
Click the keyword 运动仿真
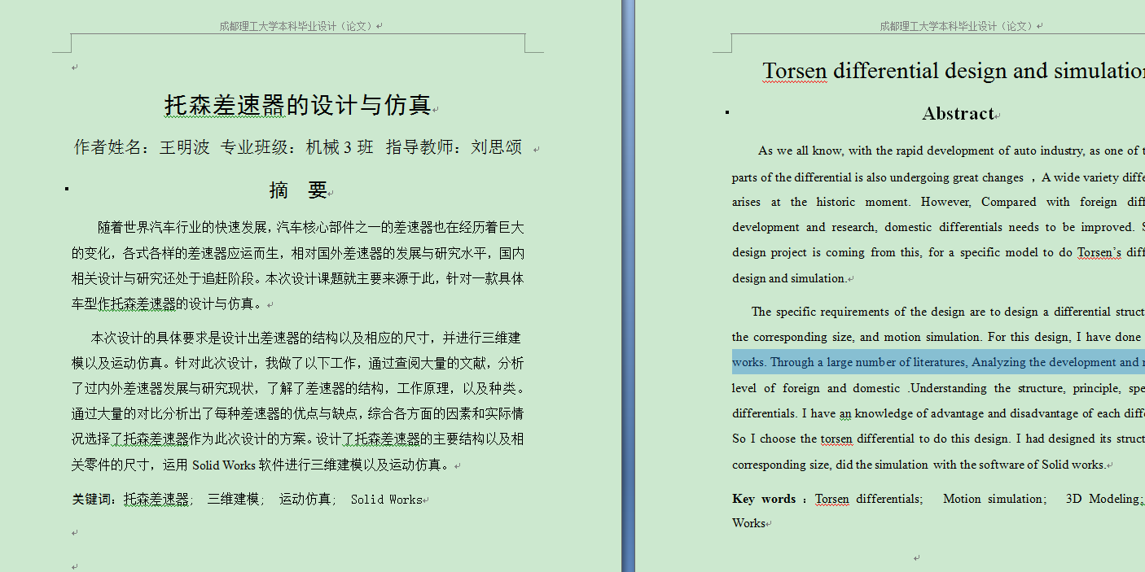(305, 499)
